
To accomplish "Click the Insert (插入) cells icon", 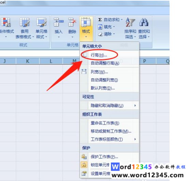I will coord(58,22).
